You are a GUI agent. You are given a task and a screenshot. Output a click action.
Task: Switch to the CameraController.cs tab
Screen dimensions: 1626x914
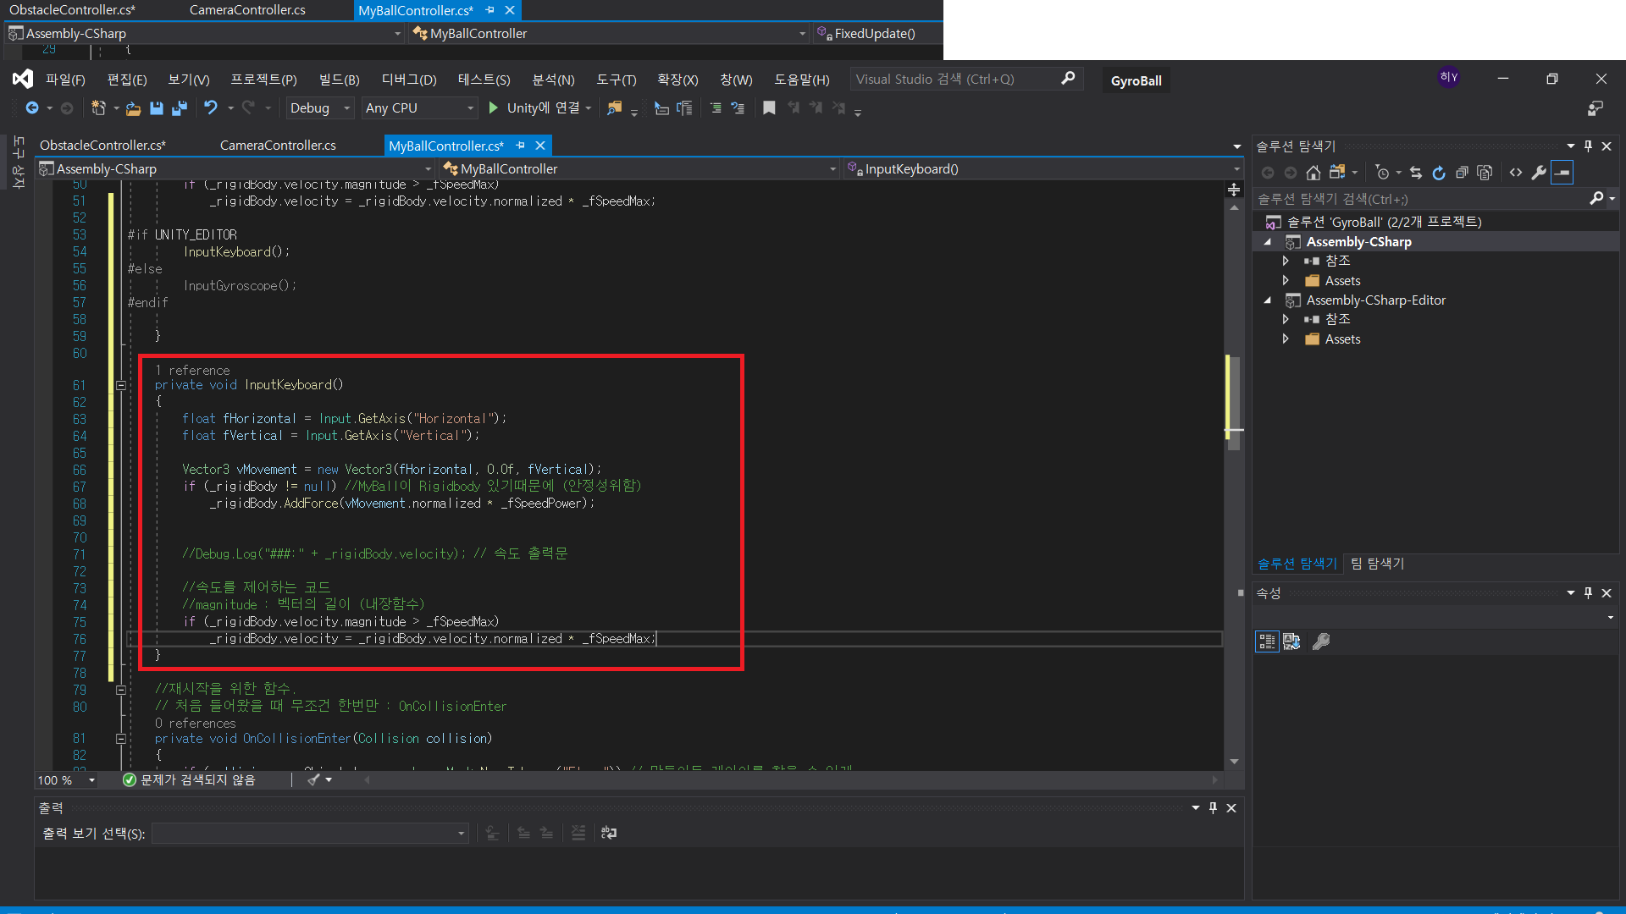[278, 146]
